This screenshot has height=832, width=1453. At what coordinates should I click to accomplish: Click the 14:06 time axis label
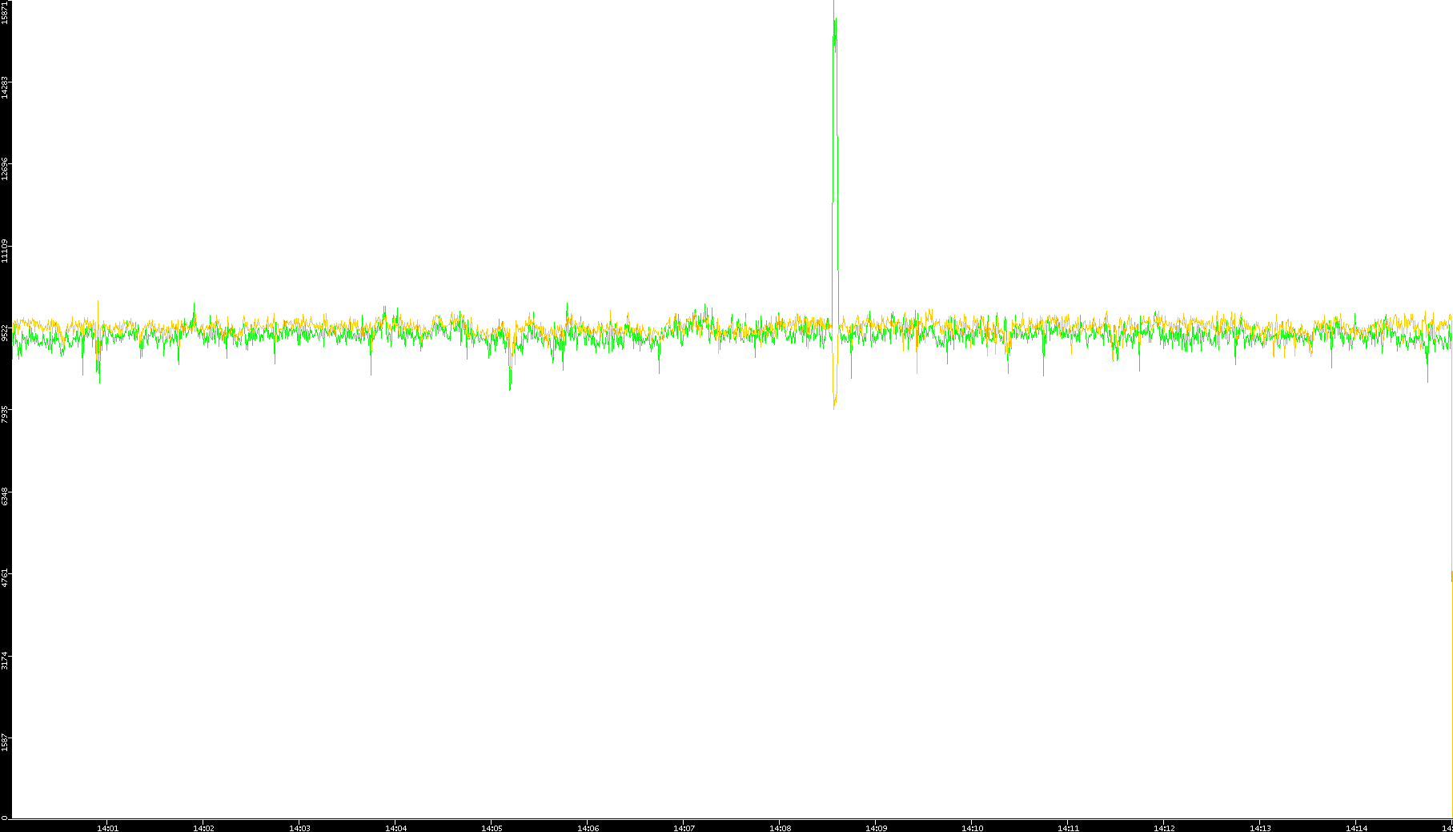(588, 828)
